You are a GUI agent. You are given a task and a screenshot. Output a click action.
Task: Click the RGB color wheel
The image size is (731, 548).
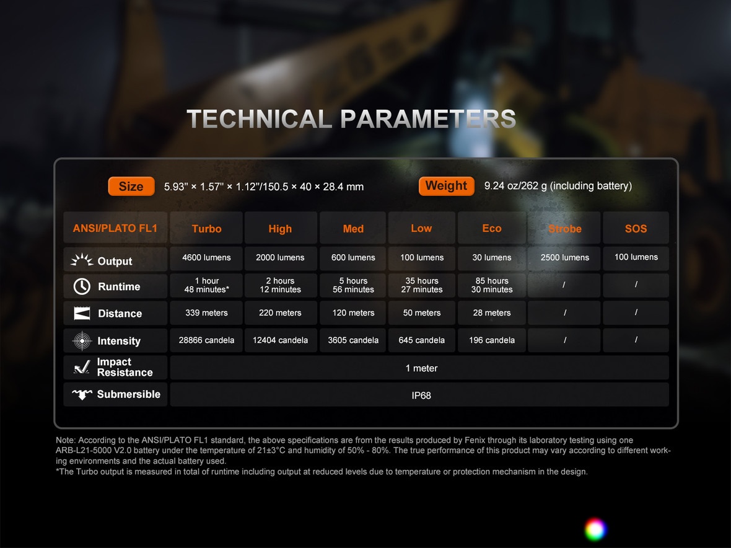(x=595, y=529)
